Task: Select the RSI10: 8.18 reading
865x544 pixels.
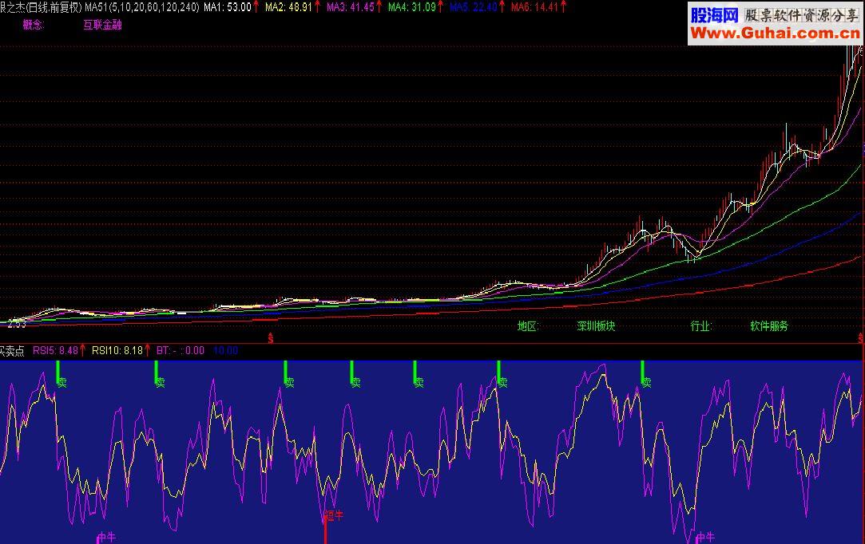Action: [x=117, y=350]
